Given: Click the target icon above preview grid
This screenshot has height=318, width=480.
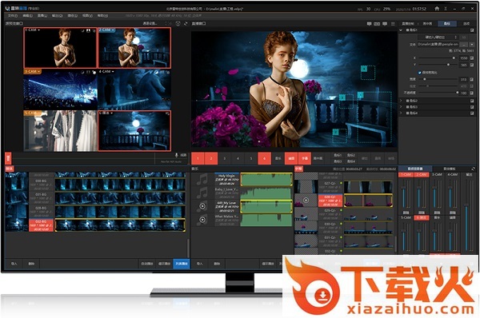Looking at the screenshot, I should [178, 23].
